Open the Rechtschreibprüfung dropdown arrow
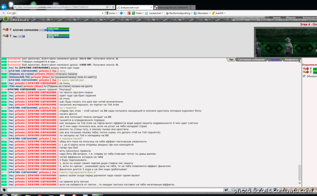The image size is (317, 196). pos(191,13)
